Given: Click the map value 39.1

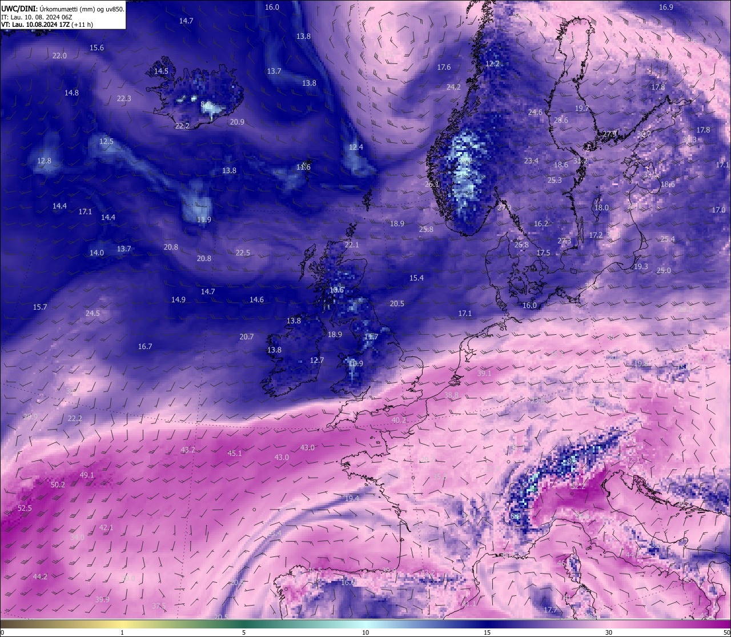Looking at the screenshot, I should [484, 374].
